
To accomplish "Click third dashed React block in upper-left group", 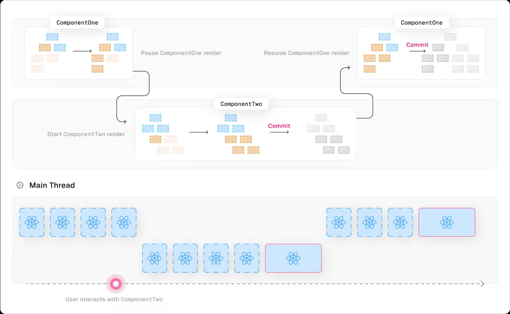I will tap(93, 222).
